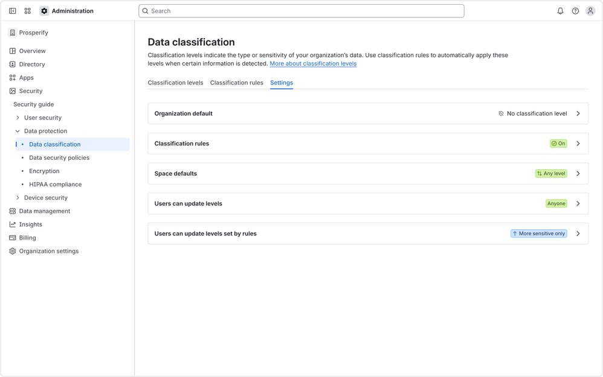The width and height of the screenshot is (603, 377).
Task: Open Users can update levels set by rules chevron
Action: coord(578,233)
